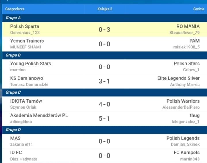
Task: Open the Polish Sparta team link
Action: click(24, 26)
